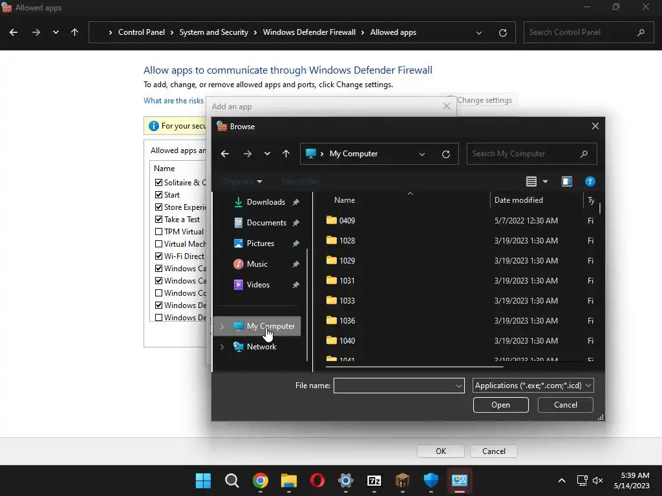Viewport: 662px width, 496px height.
Task: Open Windows Security shield in taskbar
Action: pos(431,480)
